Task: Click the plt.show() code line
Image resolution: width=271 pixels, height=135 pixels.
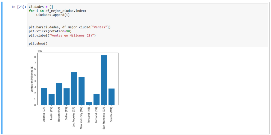Action: point(38,43)
